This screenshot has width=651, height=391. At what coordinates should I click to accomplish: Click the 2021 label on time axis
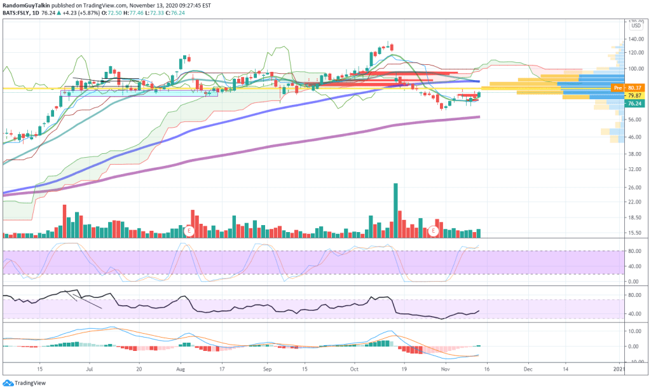pos(620,369)
